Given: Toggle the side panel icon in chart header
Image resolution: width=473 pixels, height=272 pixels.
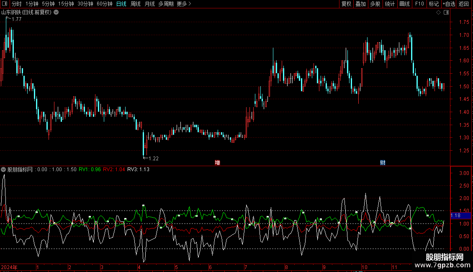Looking at the screenshot, I should tap(446, 13).
